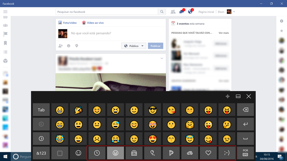This screenshot has width=287, height=161.
Task: Open friend requests icon in the header
Action: pos(173,12)
